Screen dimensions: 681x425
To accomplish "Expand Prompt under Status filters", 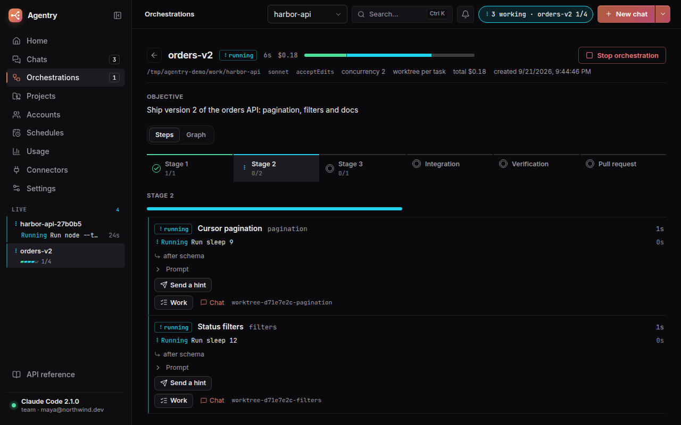I will point(172,368).
